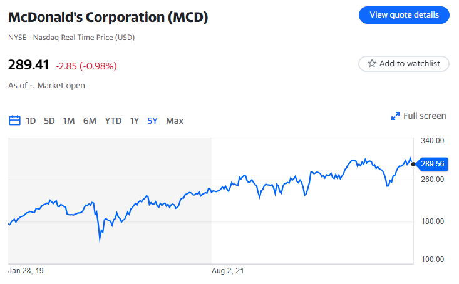Image resolution: width=459 pixels, height=284 pixels.
Task: Click the star icon on watchlist button
Action: coord(372,63)
